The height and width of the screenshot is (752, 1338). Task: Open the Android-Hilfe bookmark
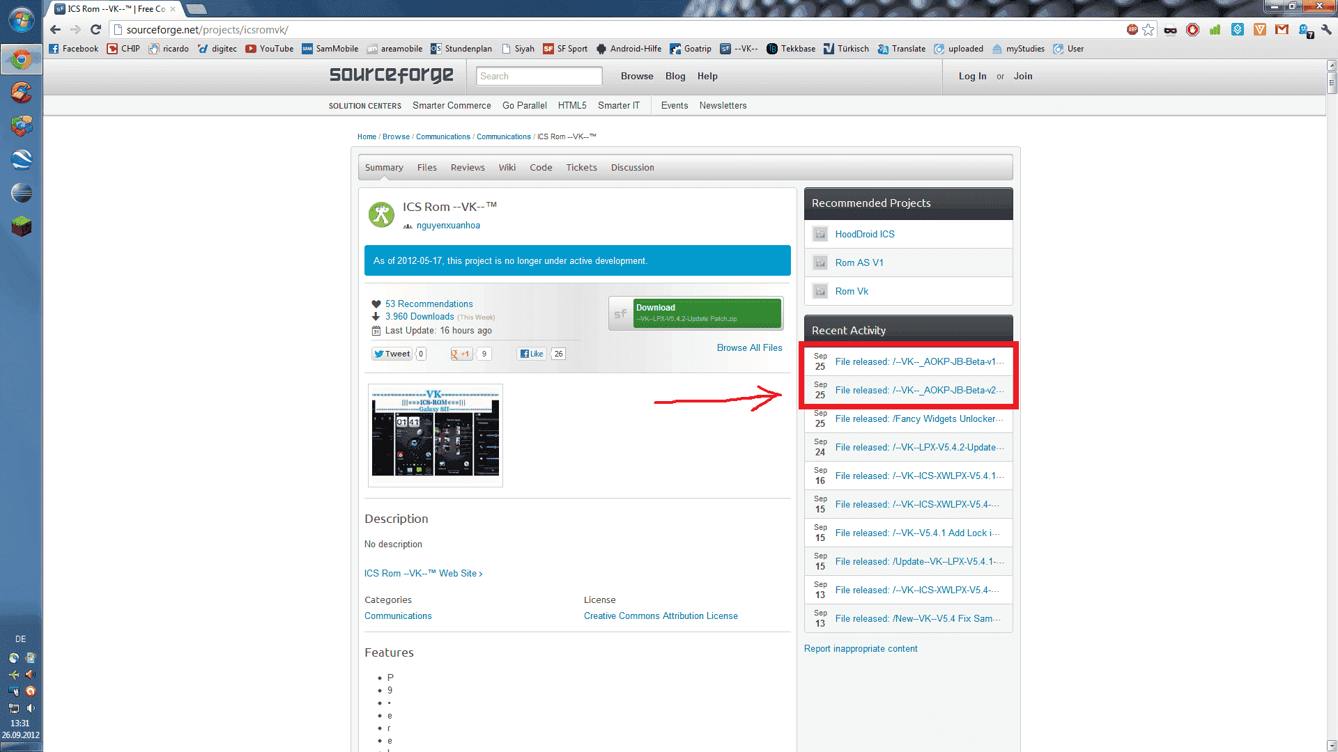629,49
